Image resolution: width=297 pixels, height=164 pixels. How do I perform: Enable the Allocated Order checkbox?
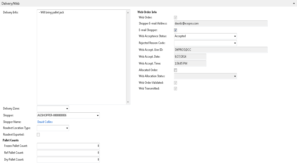(176, 70)
